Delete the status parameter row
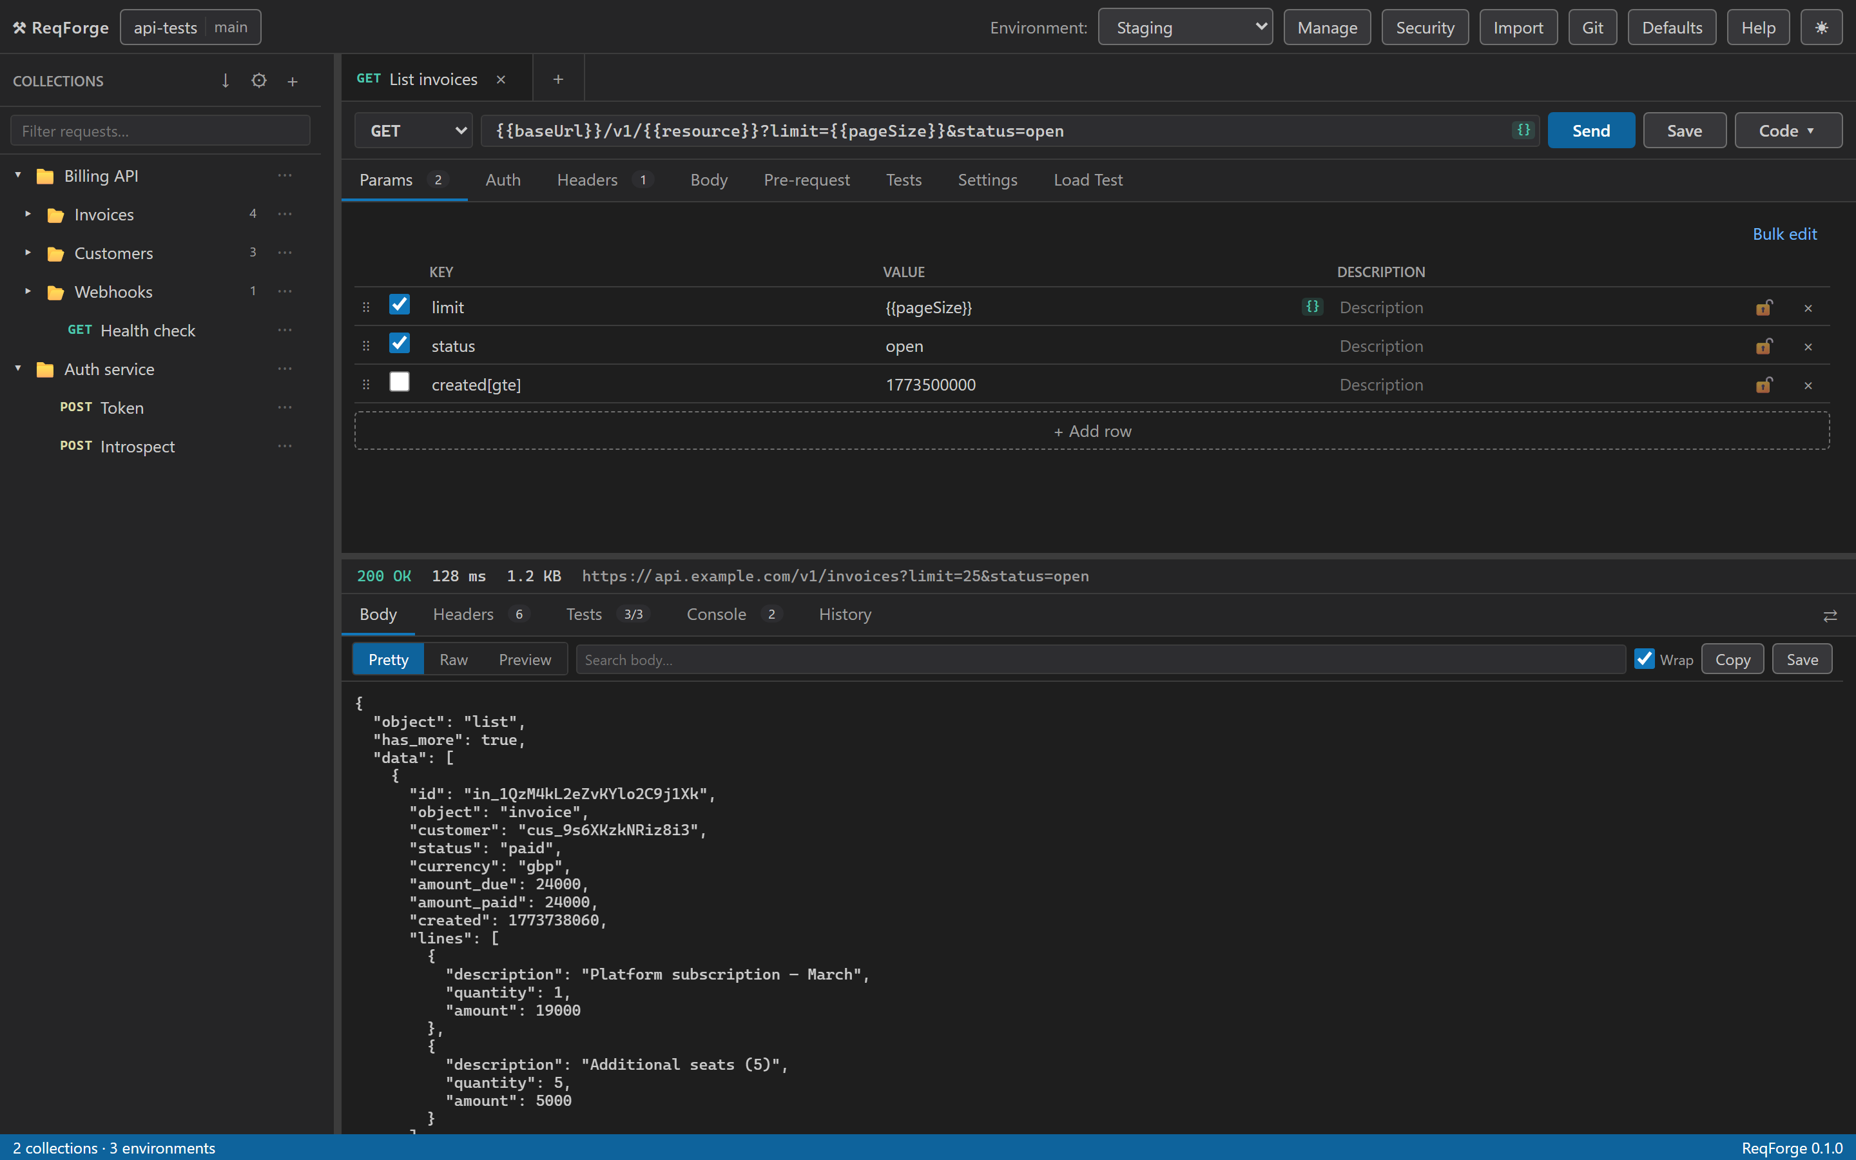Screen dimensions: 1856x1160 (1808, 347)
